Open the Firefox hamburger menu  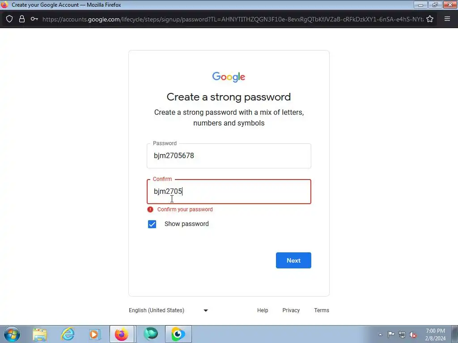(x=447, y=19)
